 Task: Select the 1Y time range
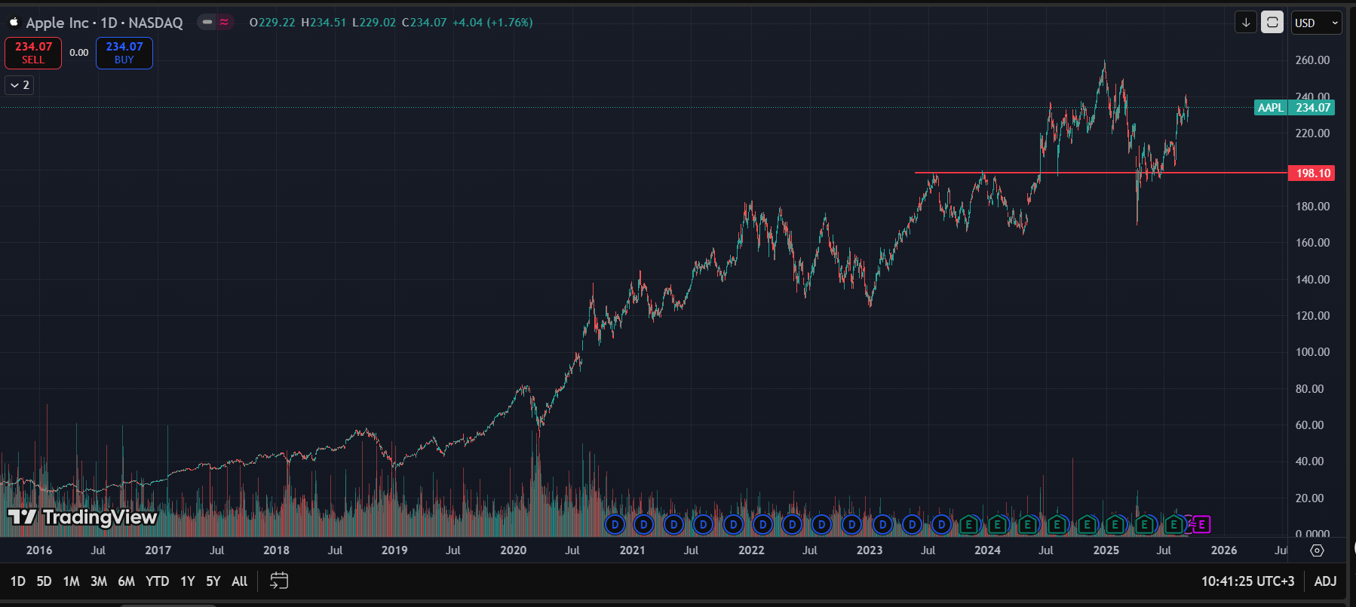187,581
